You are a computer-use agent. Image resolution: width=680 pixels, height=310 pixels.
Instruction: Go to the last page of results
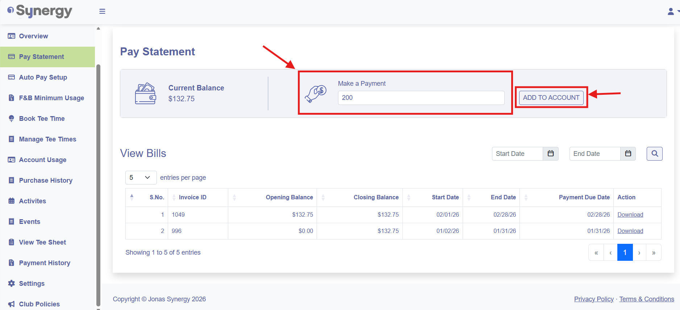[654, 253]
